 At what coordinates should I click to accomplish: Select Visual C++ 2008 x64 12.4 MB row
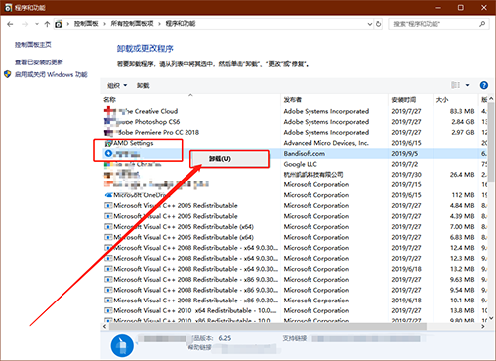[x=294, y=248]
